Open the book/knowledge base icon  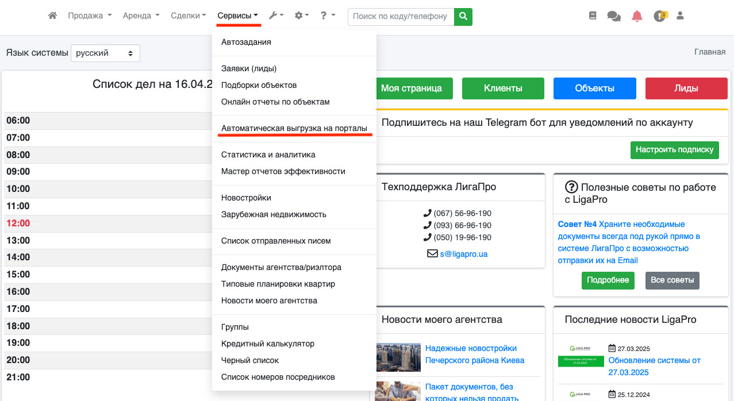pos(593,16)
